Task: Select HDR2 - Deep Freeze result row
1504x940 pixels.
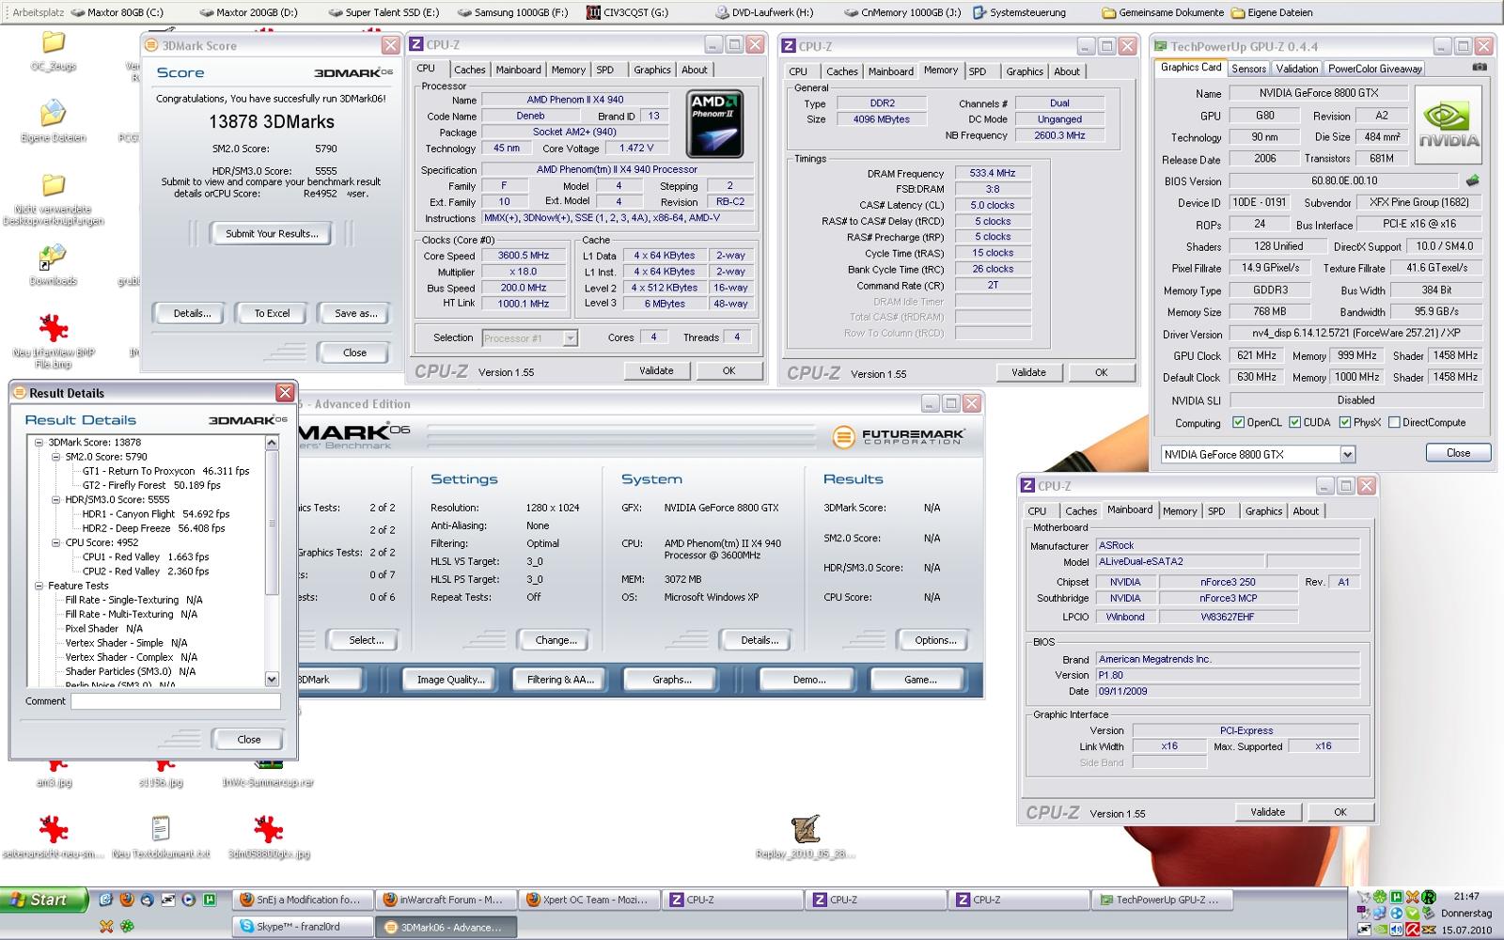Action: click(153, 528)
